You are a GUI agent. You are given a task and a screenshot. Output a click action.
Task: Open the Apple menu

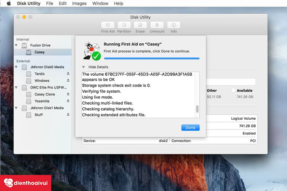click(x=9, y=3)
